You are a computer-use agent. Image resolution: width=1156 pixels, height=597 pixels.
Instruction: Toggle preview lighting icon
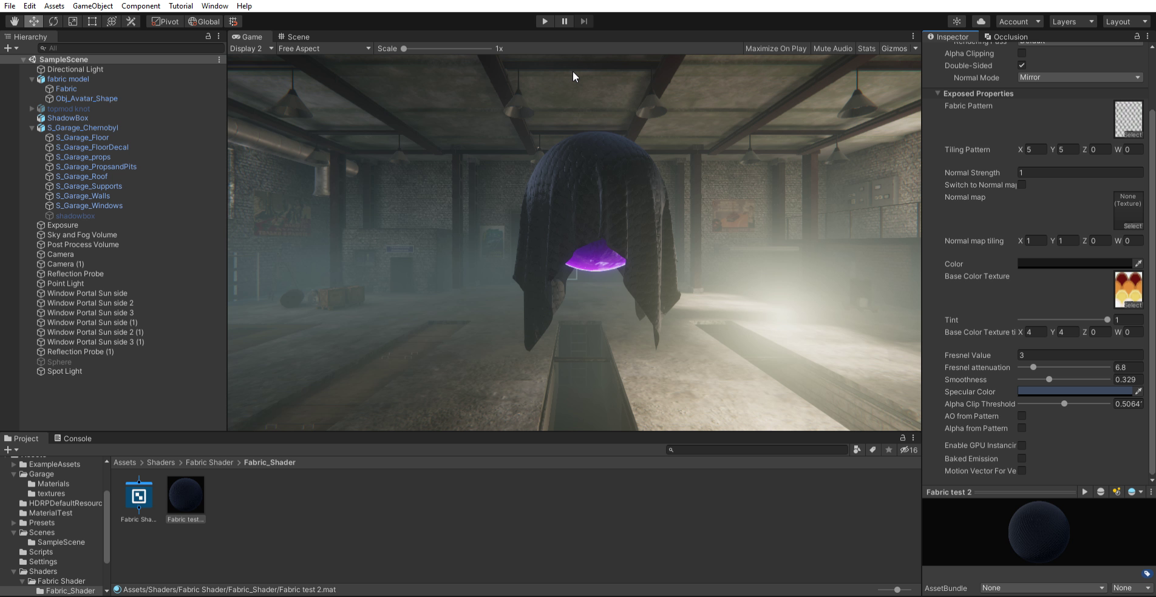pos(1117,492)
